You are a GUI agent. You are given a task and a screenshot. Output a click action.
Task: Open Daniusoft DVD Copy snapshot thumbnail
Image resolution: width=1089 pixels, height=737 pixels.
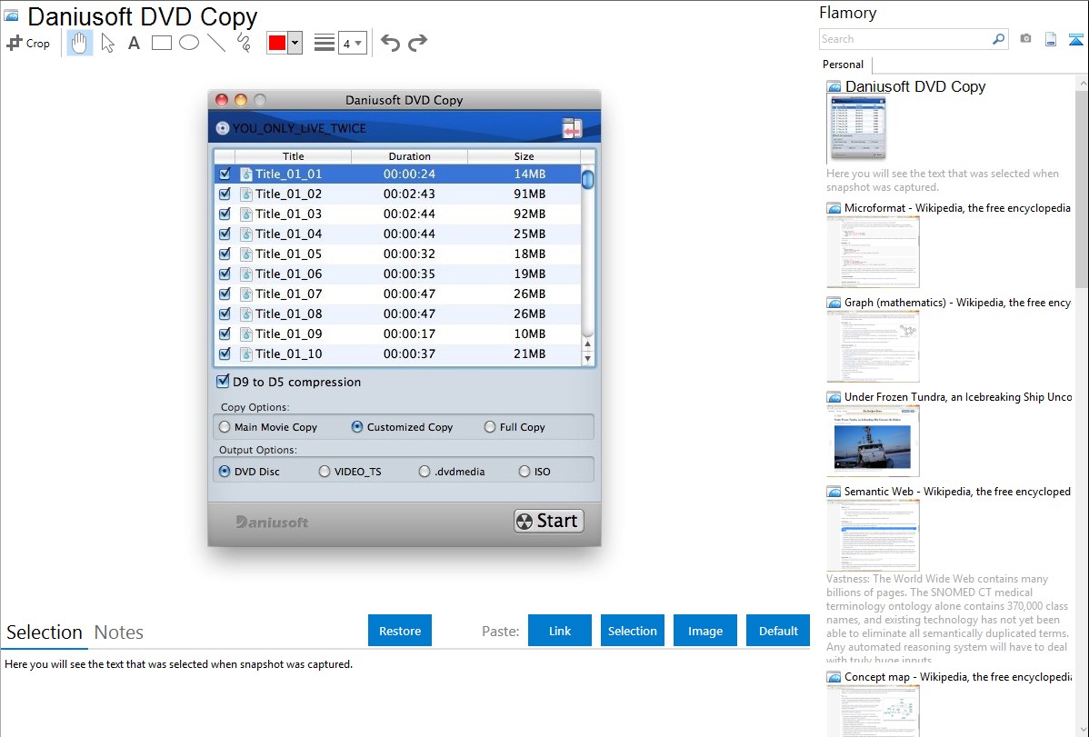tap(858, 128)
